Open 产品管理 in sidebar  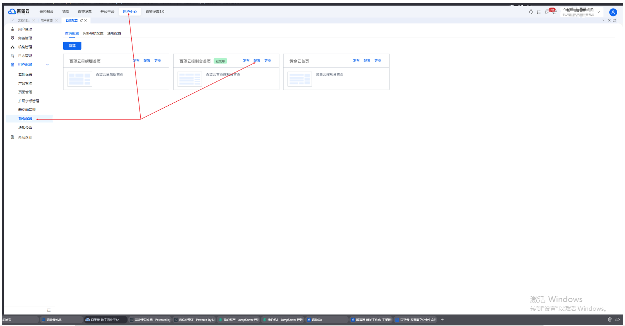point(25,83)
